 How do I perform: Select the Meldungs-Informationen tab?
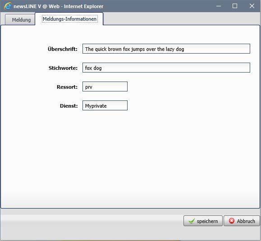pyautogui.click(x=69, y=19)
